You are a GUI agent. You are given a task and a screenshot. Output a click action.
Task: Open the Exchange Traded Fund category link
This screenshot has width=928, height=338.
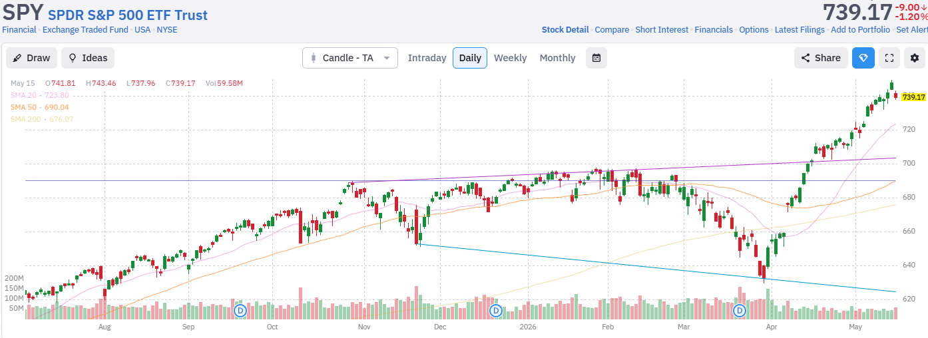tap(85, 30)
